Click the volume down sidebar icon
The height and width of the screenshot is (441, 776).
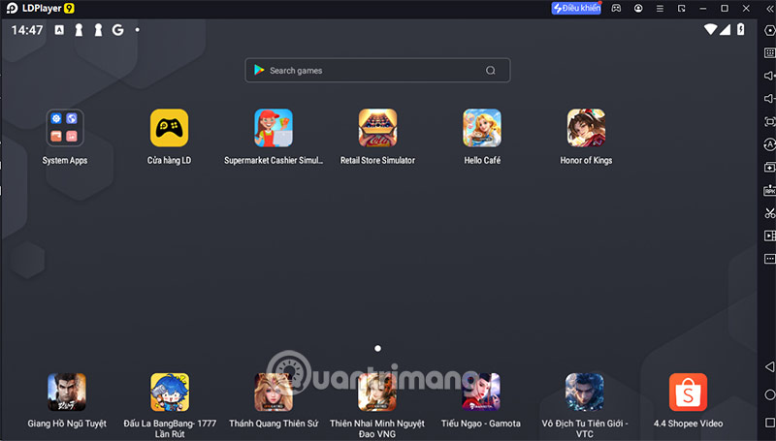769,99
